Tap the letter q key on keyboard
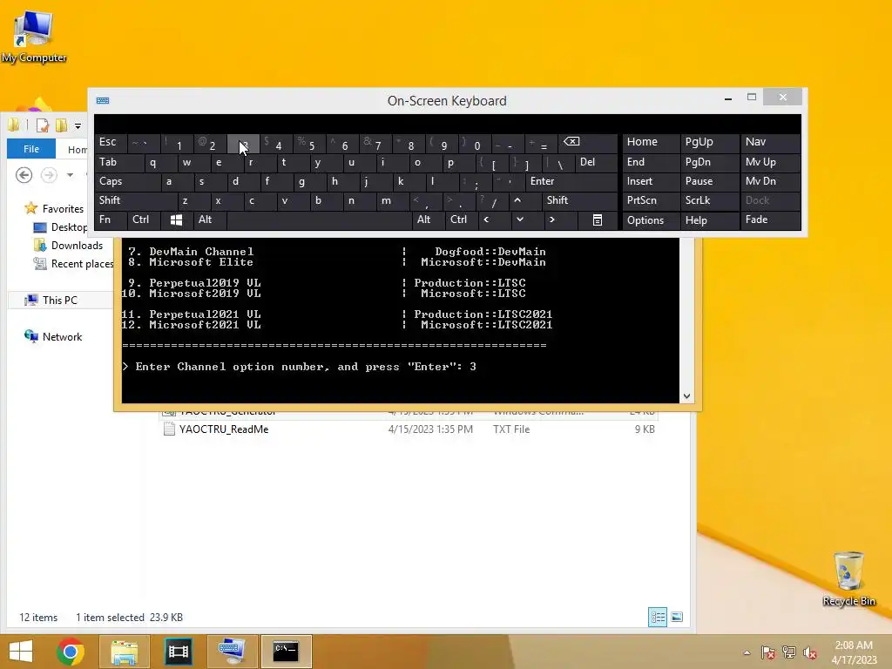 tap(160, 163)
